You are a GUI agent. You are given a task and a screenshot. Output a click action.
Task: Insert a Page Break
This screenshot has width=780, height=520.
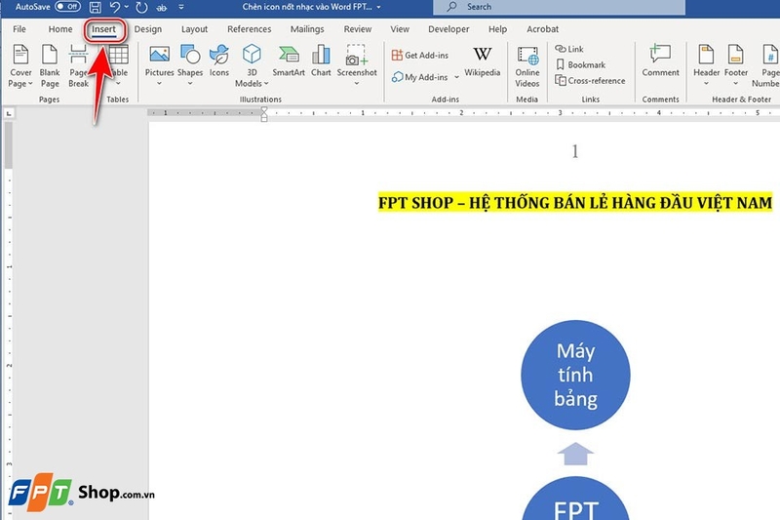pyautogui.click(x=78, y=65)
